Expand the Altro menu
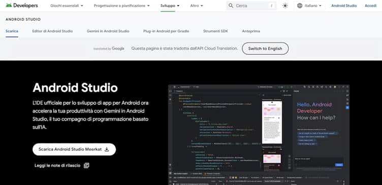The image size is (382, 185). pos(197,6)
